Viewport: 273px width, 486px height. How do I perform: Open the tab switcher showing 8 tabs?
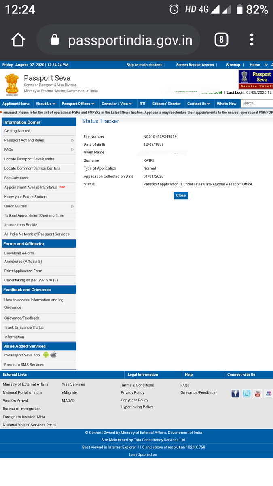click(x=221, y=40)
